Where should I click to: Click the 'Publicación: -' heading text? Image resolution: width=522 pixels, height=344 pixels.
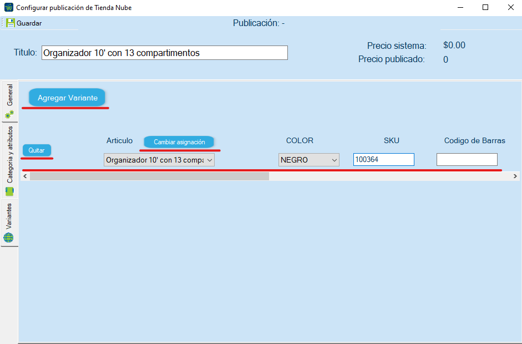259,23
